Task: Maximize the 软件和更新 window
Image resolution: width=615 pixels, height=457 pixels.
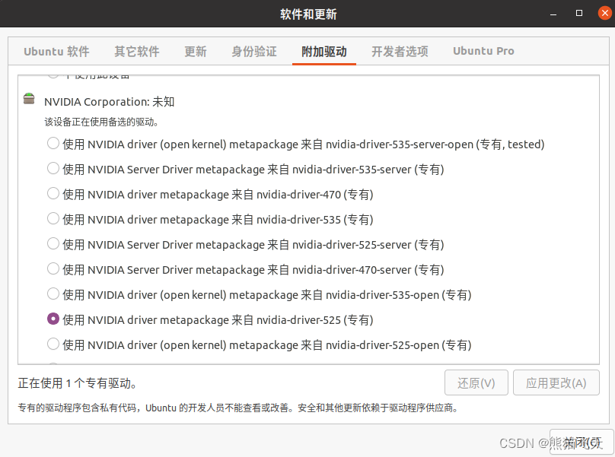Action: (579, 14)
